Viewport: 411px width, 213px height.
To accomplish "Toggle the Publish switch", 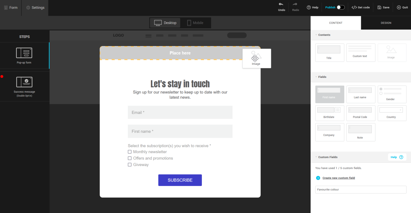I will pyautogui.click(x=341, y=7).
